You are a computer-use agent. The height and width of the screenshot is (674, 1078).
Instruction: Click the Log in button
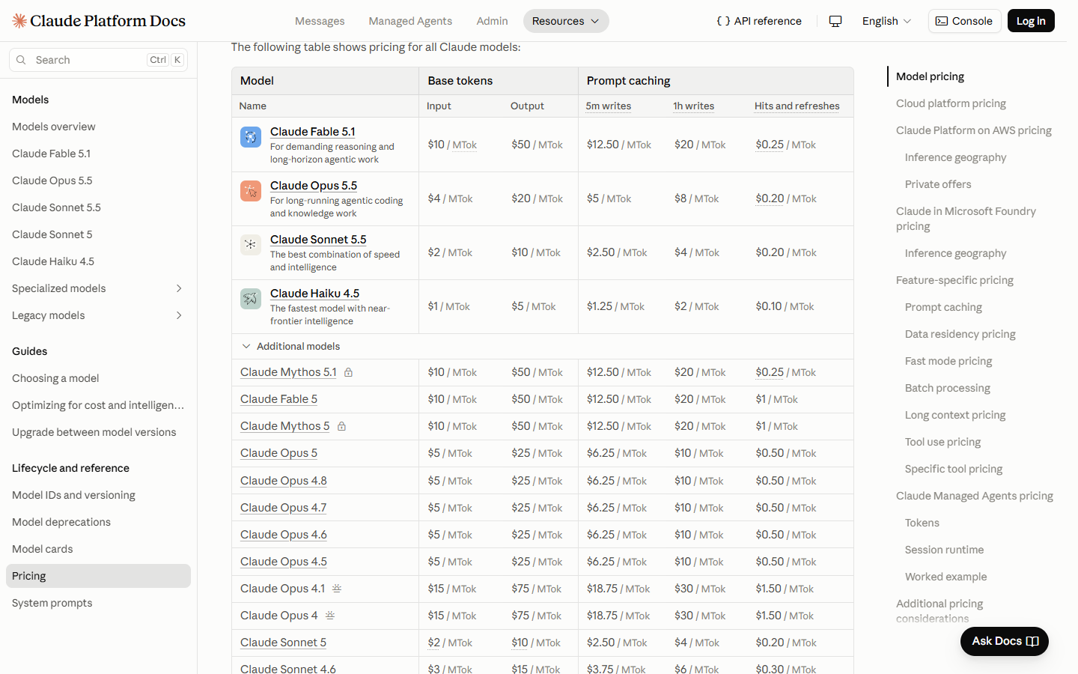(x=1031, y=21)
